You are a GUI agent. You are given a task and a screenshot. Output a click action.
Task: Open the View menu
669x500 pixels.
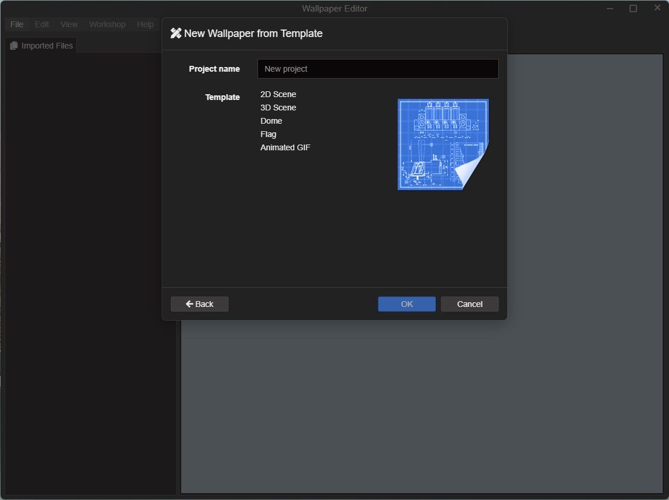69,24
